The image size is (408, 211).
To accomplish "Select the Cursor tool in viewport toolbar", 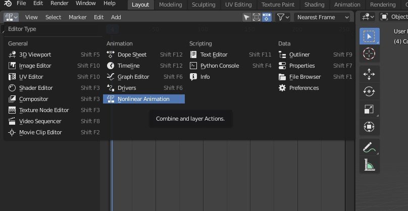I will (369, 53).
